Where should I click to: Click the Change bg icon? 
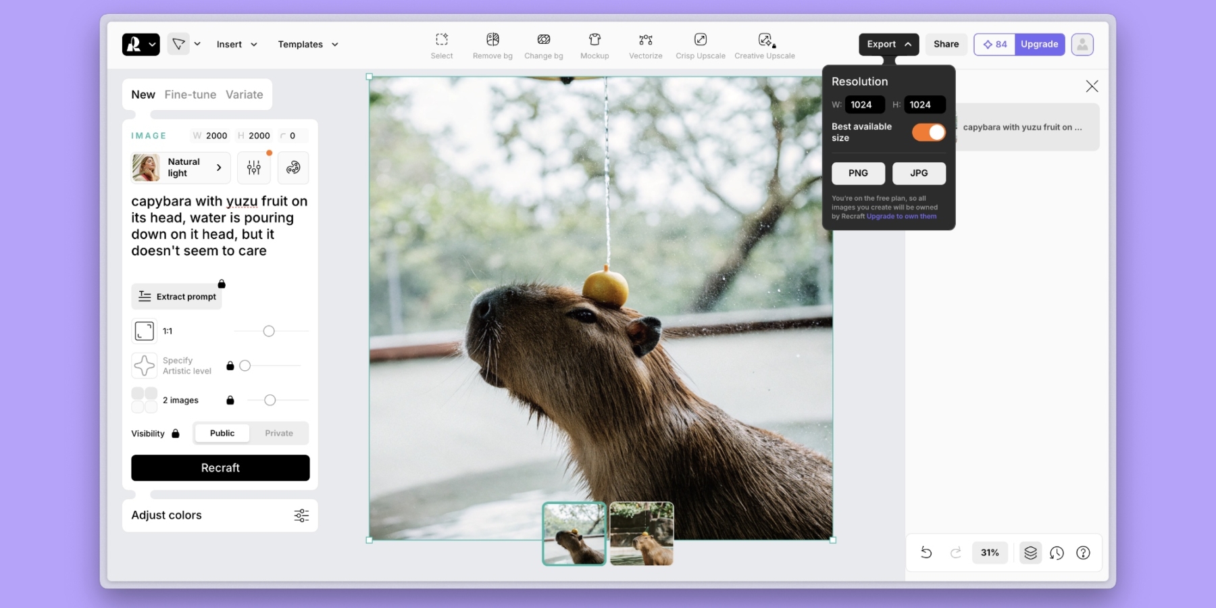(543, 40)
